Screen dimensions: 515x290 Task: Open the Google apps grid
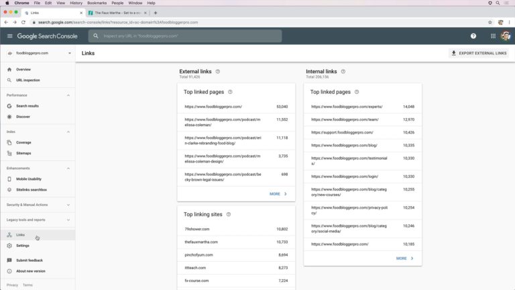click(x=493, y=36)
